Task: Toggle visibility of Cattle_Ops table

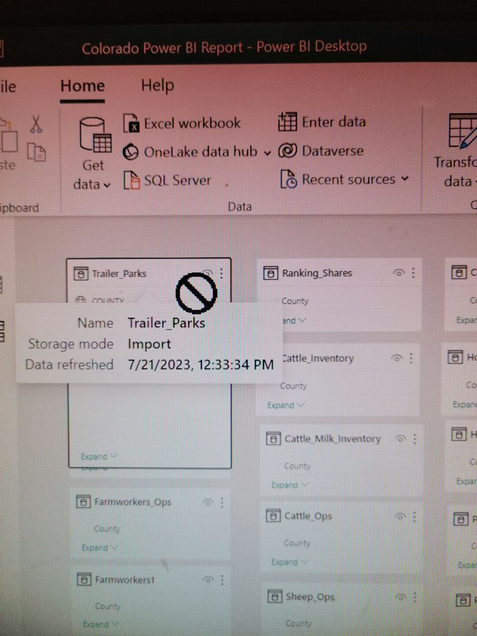Action: (x=400, y=516)
